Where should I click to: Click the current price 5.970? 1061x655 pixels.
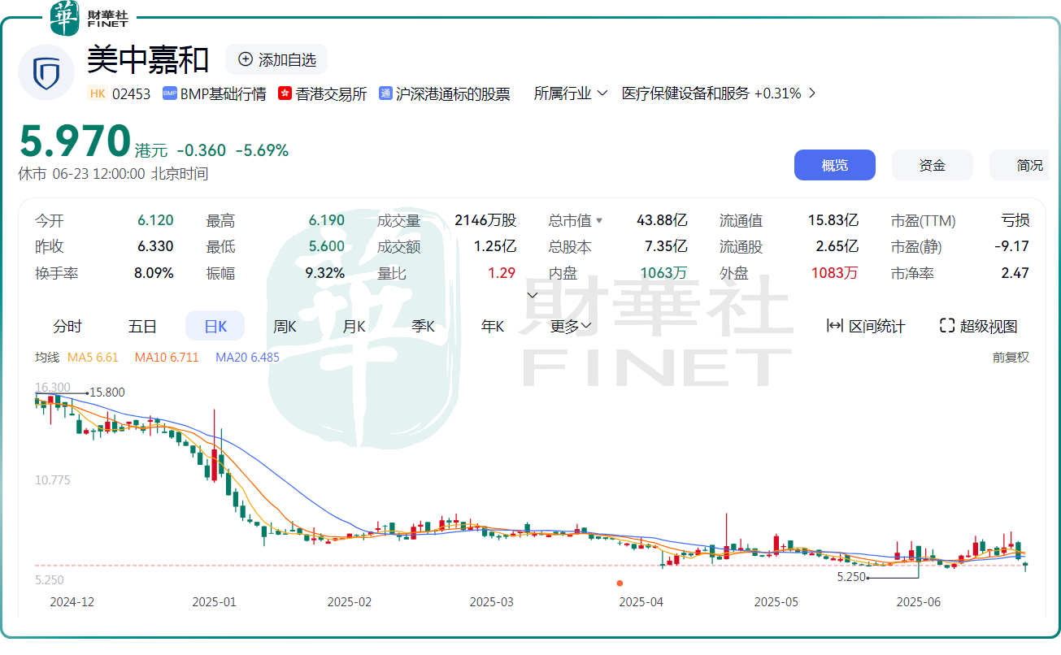[x=75, y=141]
